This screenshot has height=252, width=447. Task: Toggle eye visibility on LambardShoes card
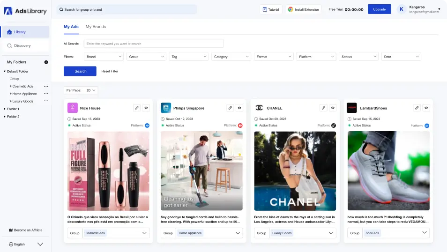426,108
